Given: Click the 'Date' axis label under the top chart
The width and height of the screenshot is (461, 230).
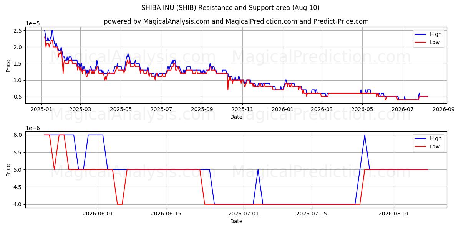Looking at the screenshot, I should tap(236, 117).
